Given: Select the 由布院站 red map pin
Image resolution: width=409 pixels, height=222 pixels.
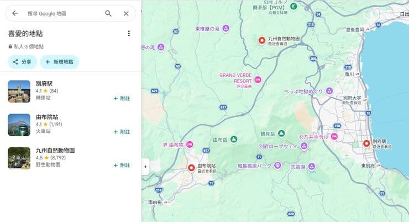Looking at the screenshot, I should (x=191, y=168).
